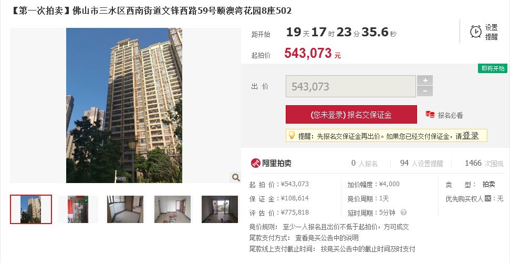The width and height of the screenshot is (510, 263).
Task: Click the alarm clock reminder icon
Action: 476,32
